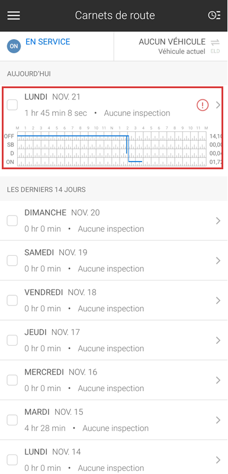Expand JEUDI Nov. 17 chevron
The height and width of the screenshot is (474, 228).
[218, 340]
